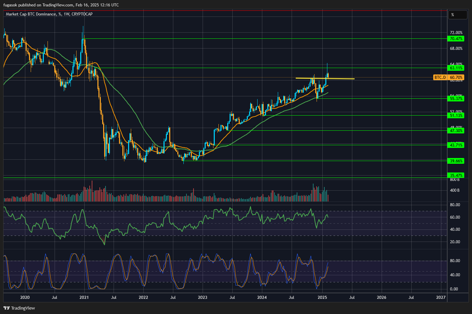Viewport: 472px width, 314px height.
Task: Click the 51.13% price level label
Action: coord(456,116)
